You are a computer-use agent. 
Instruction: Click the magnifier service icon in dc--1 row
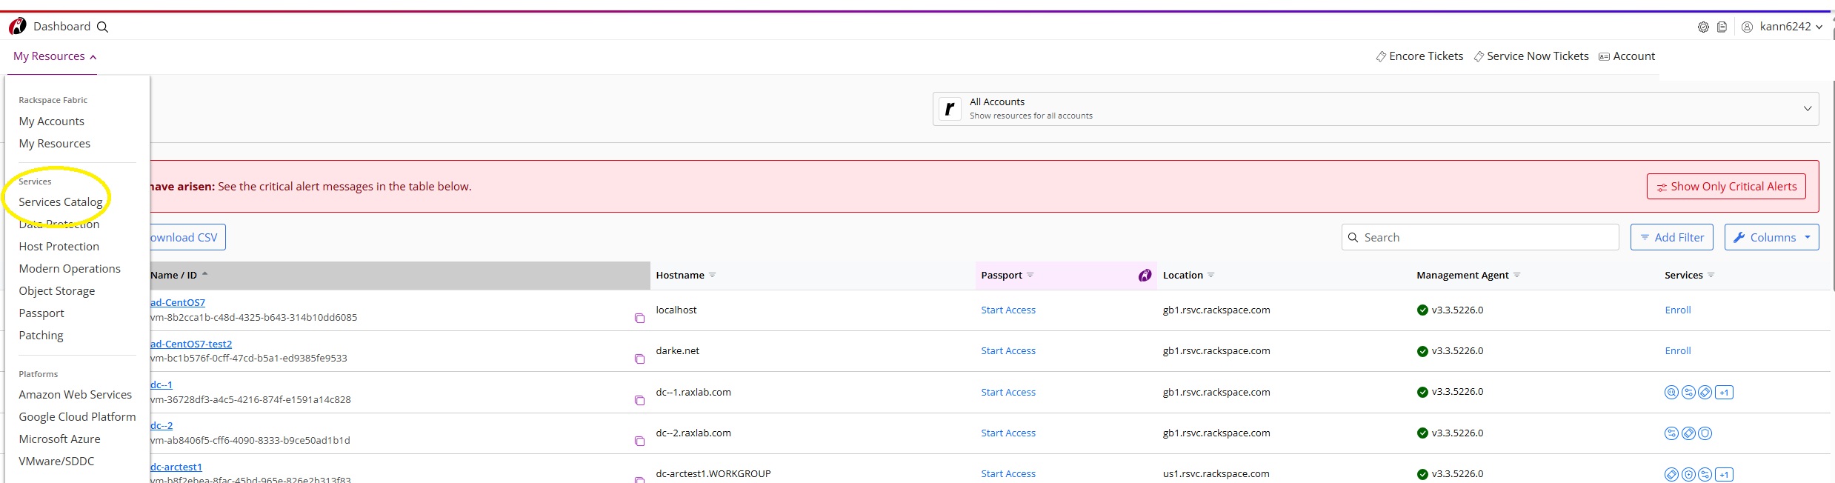click(x=1671, y=393)
